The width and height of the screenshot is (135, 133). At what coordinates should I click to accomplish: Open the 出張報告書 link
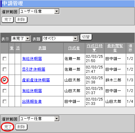pos(32,102)
